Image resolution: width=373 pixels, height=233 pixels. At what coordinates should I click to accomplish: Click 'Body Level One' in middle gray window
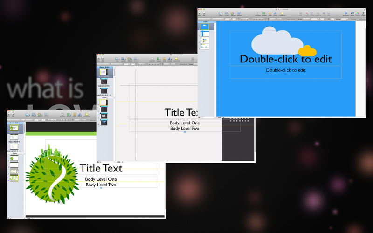(x=185, y=123)
